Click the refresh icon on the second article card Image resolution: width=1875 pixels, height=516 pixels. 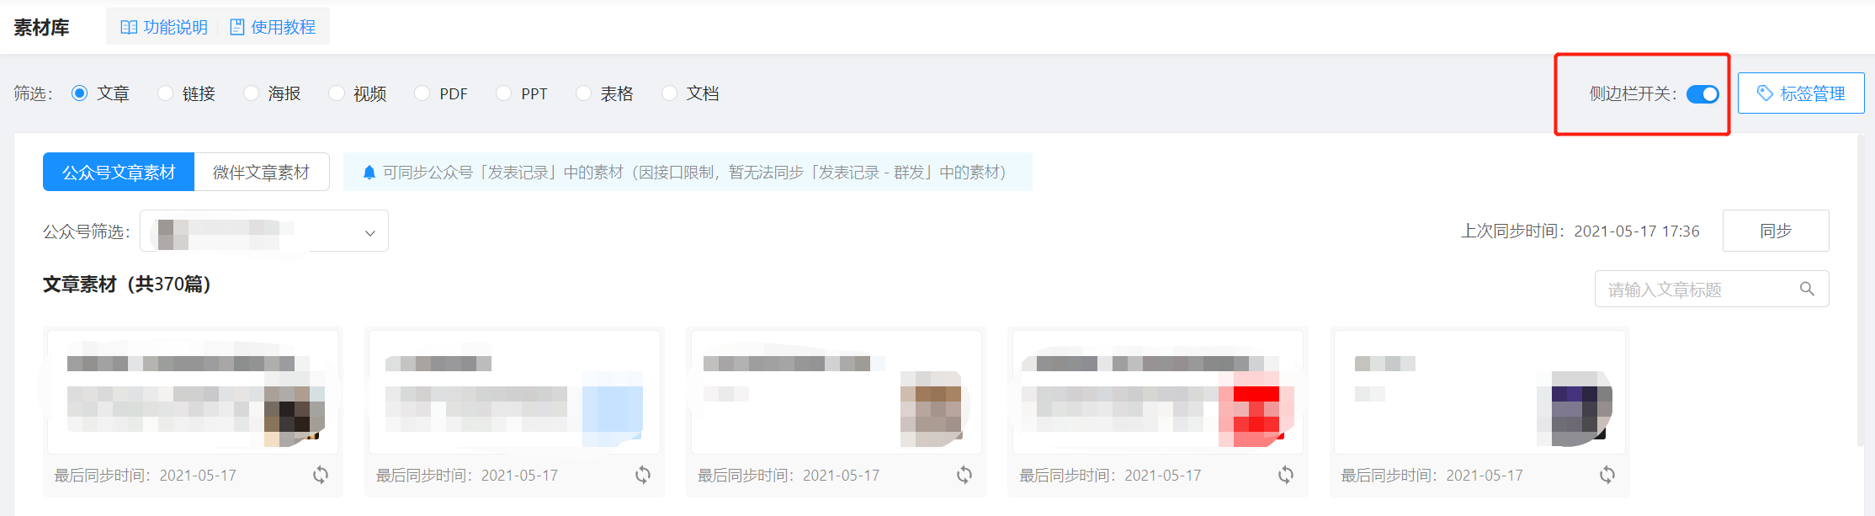(x=643, y=476)
